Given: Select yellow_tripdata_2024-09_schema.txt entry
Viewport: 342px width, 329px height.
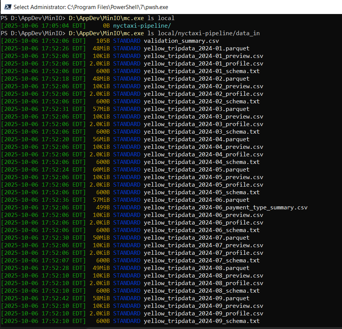Looking at the screenshot, I should [x=202, y=321].
